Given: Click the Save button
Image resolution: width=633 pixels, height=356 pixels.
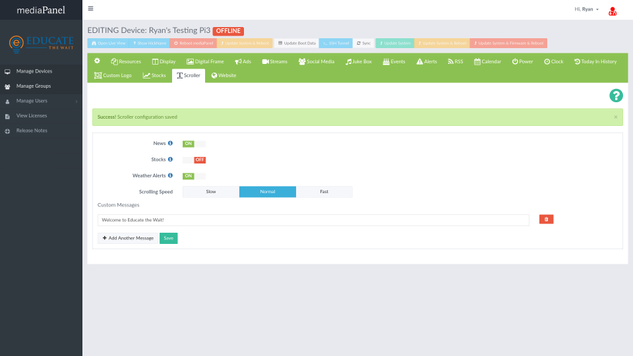Looking at the screenshot, I should [168, 238].
